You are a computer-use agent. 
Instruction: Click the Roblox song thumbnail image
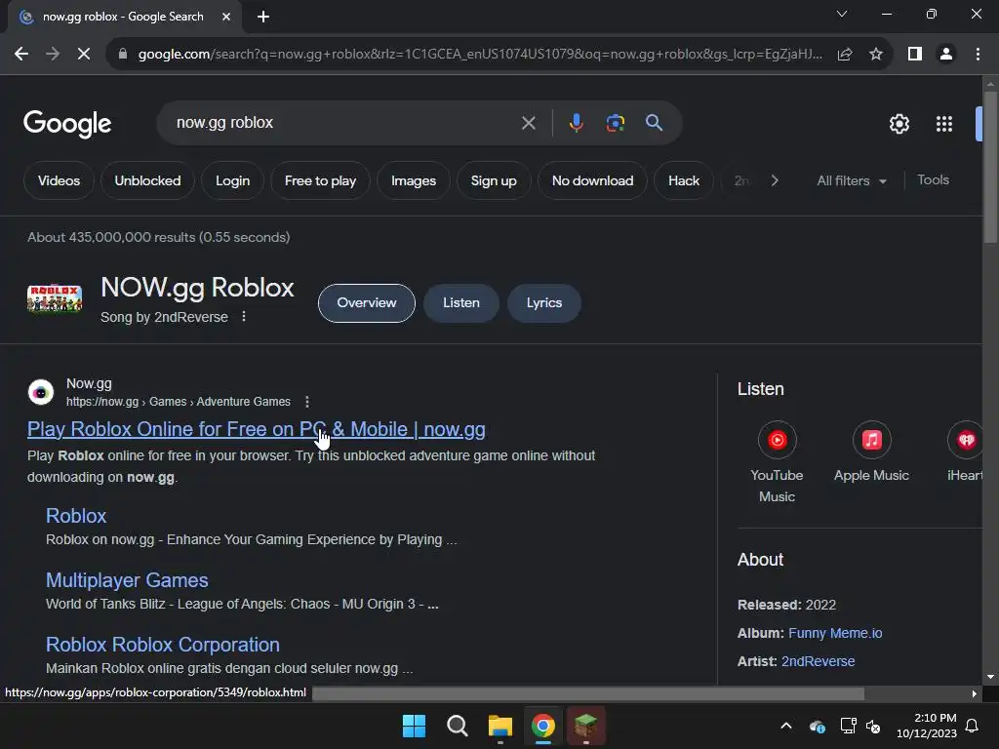coord(55,298)
